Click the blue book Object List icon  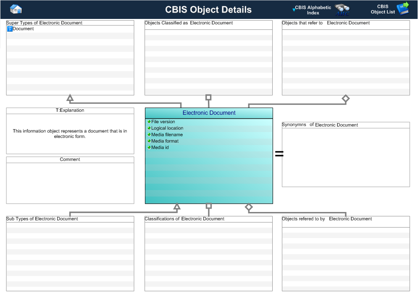click(x=403, y=8)
